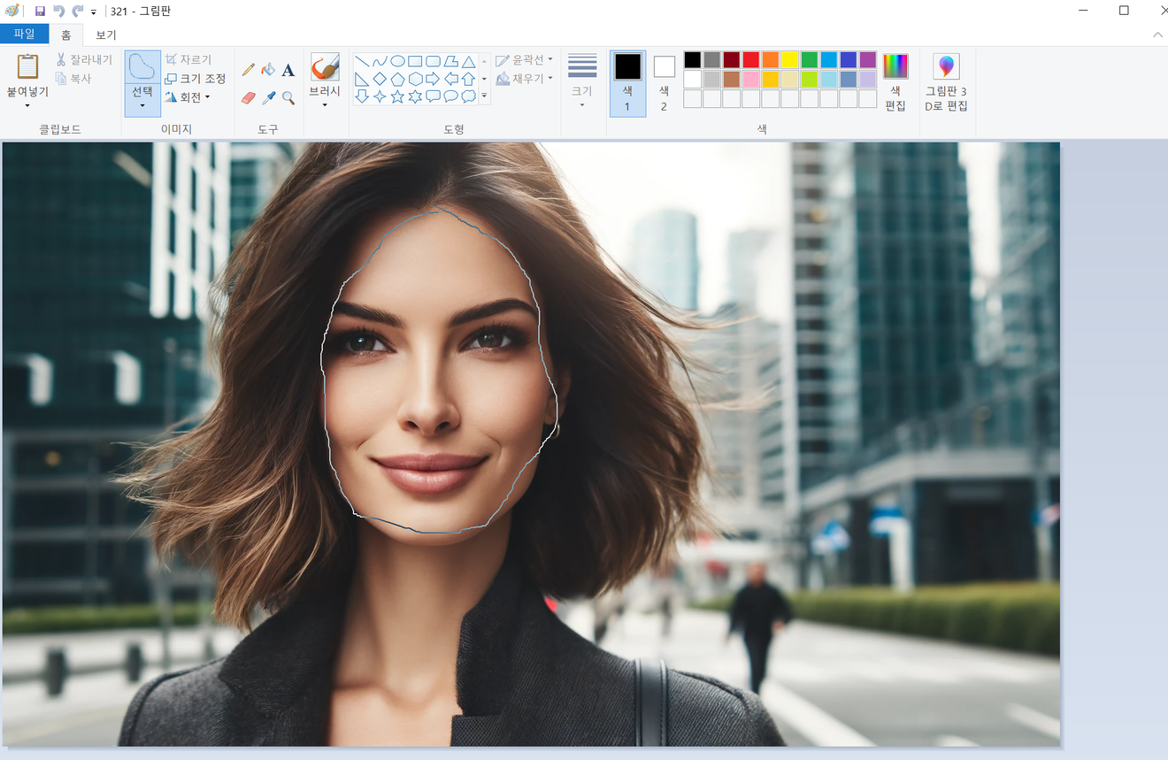This screenshot has width=1168, height=760.
Task: Choose the Hexagon shape
Action: click(x=415, y=79)
